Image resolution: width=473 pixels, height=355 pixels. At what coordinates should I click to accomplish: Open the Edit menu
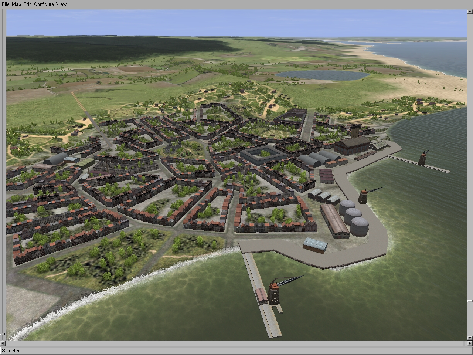click(27, 4)
